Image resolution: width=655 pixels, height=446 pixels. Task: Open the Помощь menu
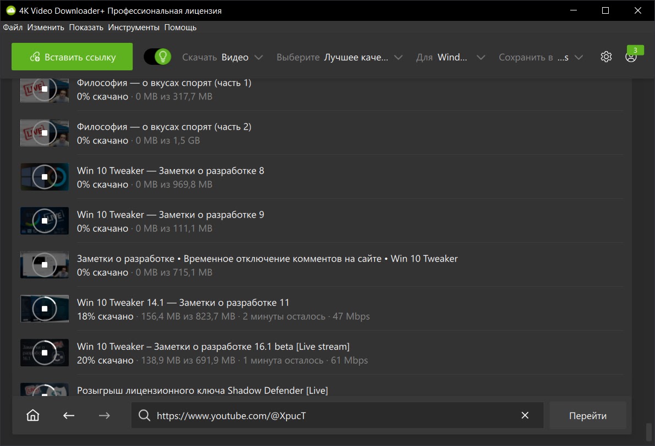(x=181, y=27)
